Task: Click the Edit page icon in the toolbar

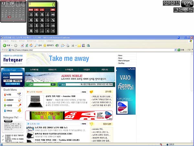Action: point(73,45)
